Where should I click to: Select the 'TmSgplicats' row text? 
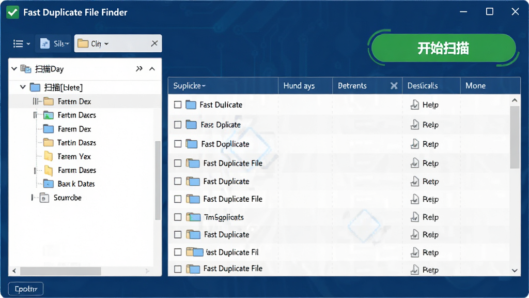[x=224, y=217]
